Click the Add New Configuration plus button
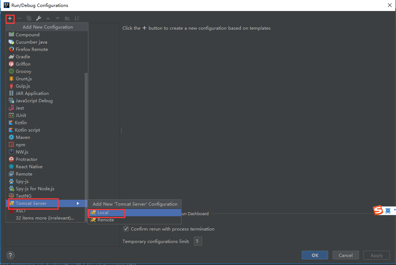This screenshot has height=265, width=396. (10, 18)
